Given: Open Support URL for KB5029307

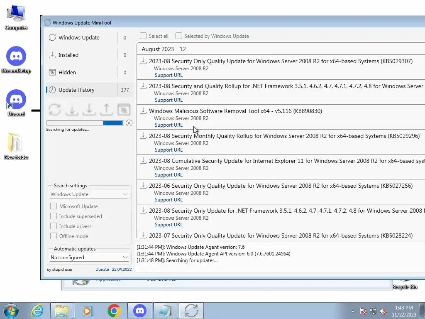Looking at the screenshot, I should click(169, 75).
